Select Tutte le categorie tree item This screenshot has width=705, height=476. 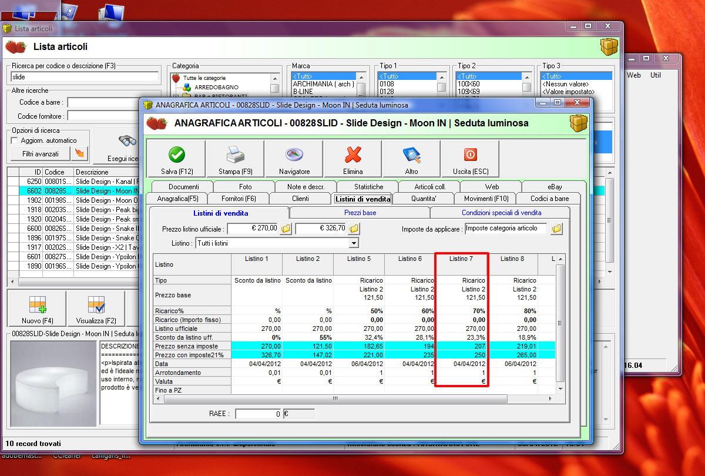[204, 78]
